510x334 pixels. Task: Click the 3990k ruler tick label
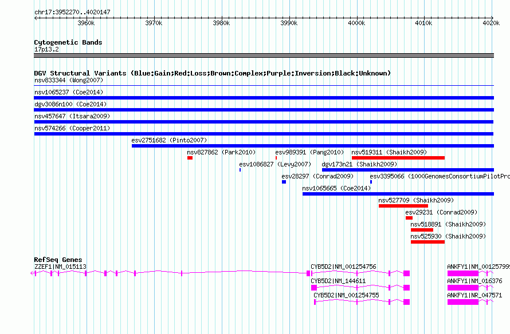point(289,23)
